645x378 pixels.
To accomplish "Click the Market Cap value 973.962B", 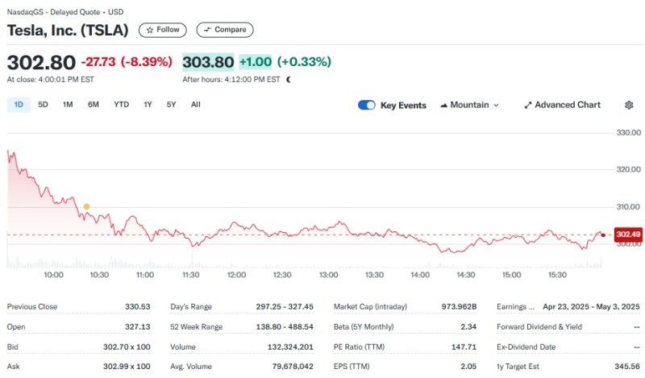I will (x=459, y=306).
